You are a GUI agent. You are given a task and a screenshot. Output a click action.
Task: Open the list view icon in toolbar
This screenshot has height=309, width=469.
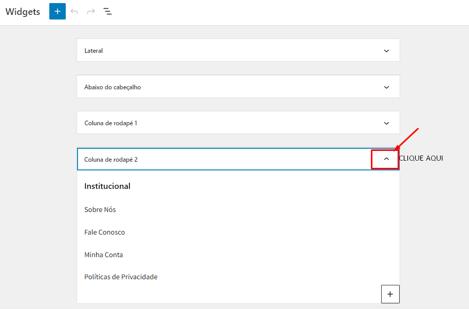click(107, 12)
